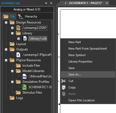
Task: Switch to the Hierarchy tab
Action: 28,16
